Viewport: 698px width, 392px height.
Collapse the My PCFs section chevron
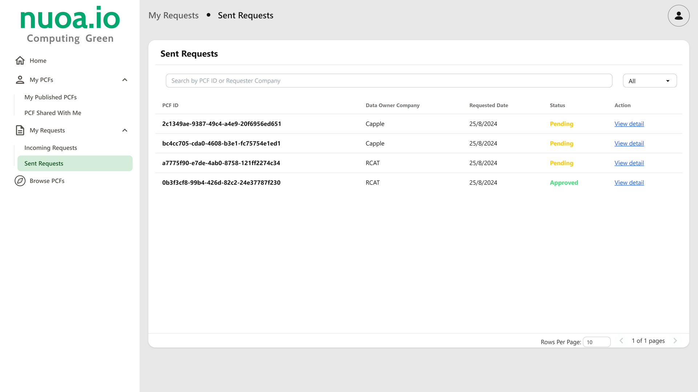[x=125, y=80]
